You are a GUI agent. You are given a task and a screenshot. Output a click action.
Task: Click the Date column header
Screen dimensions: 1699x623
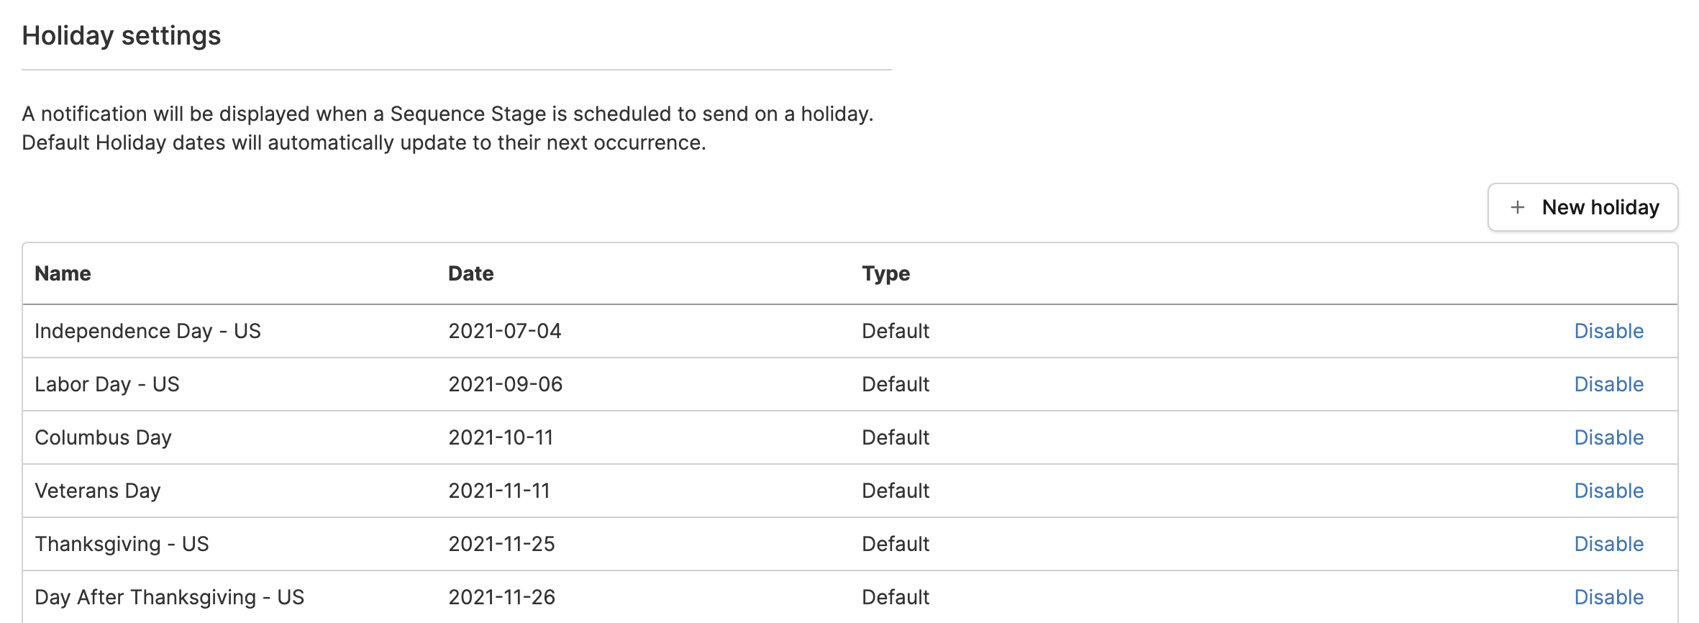(470, 273)
